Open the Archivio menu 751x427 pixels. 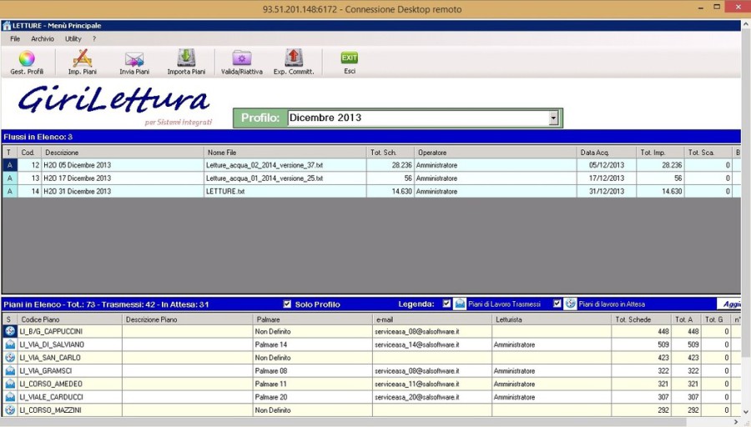[x=43, y=39]
